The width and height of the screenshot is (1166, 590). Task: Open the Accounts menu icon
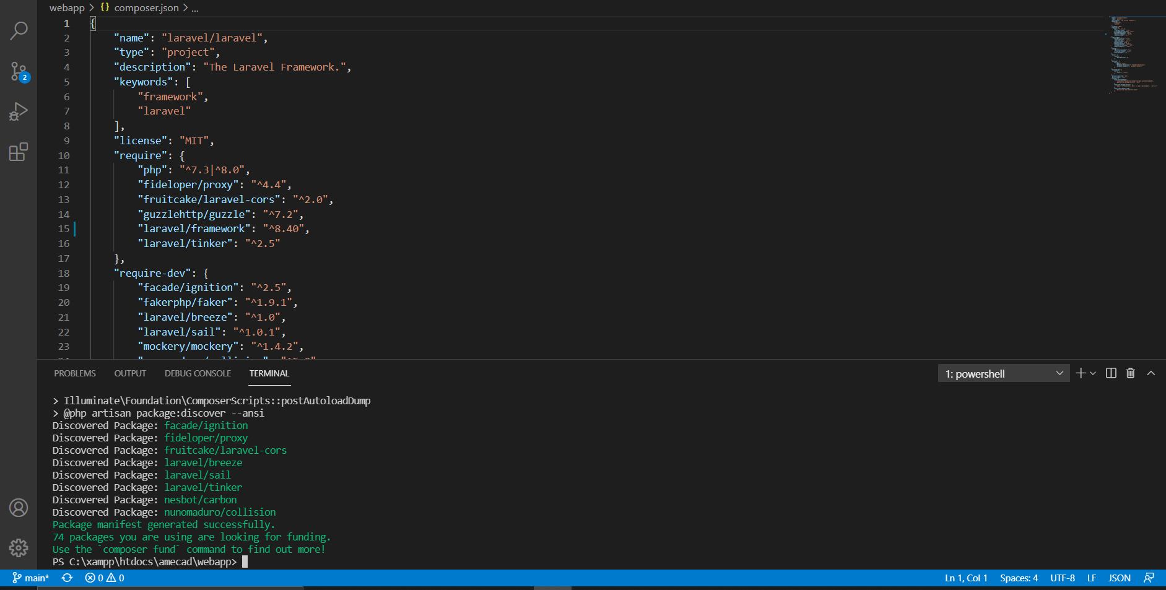pos(19,508)
